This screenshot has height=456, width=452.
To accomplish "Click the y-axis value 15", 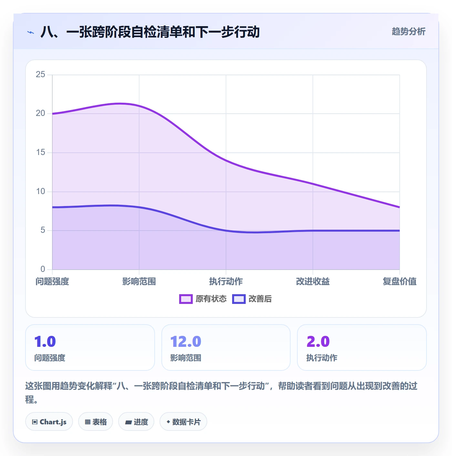I will pos(40,152).
